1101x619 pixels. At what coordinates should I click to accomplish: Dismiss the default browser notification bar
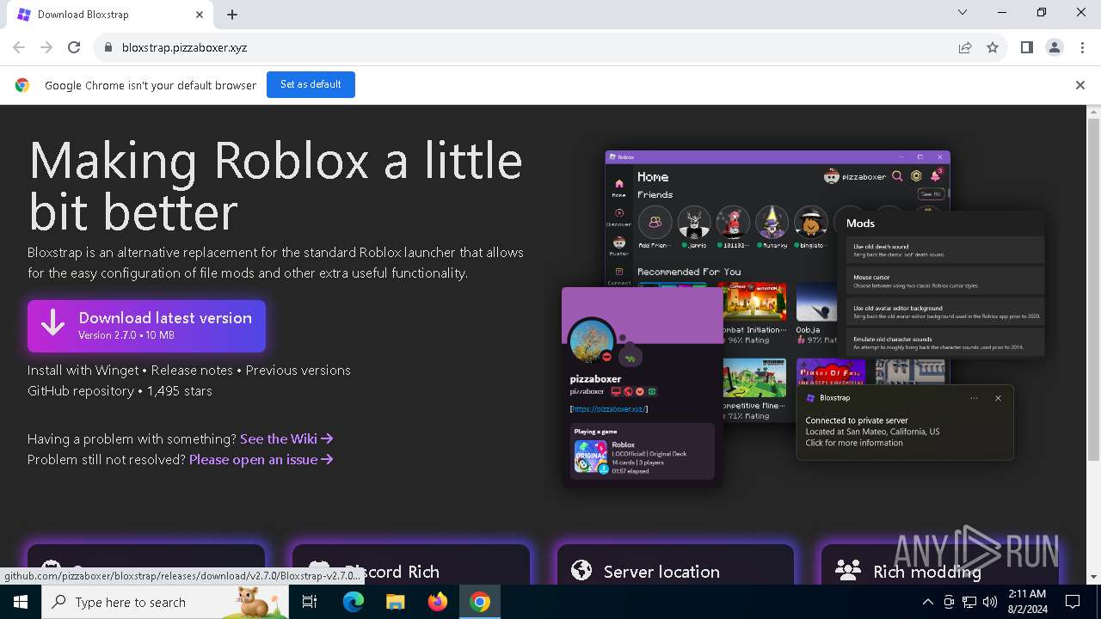pos(1079,85)
